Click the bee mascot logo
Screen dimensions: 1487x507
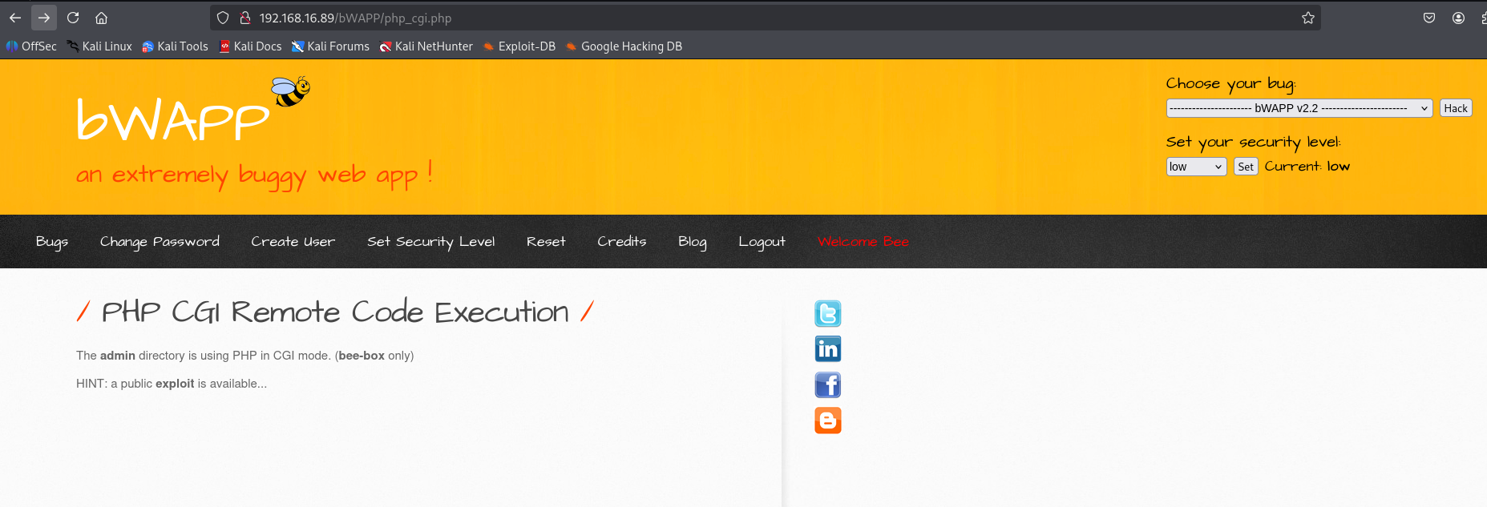[x=290, y=91]
